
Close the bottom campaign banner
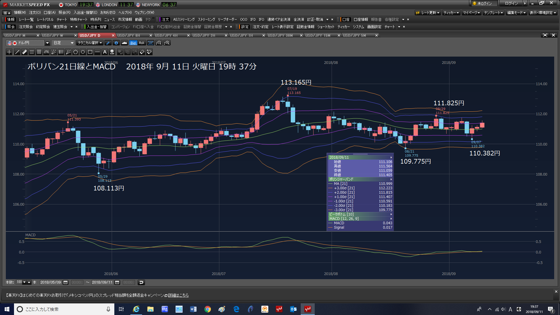coord(556,292)
